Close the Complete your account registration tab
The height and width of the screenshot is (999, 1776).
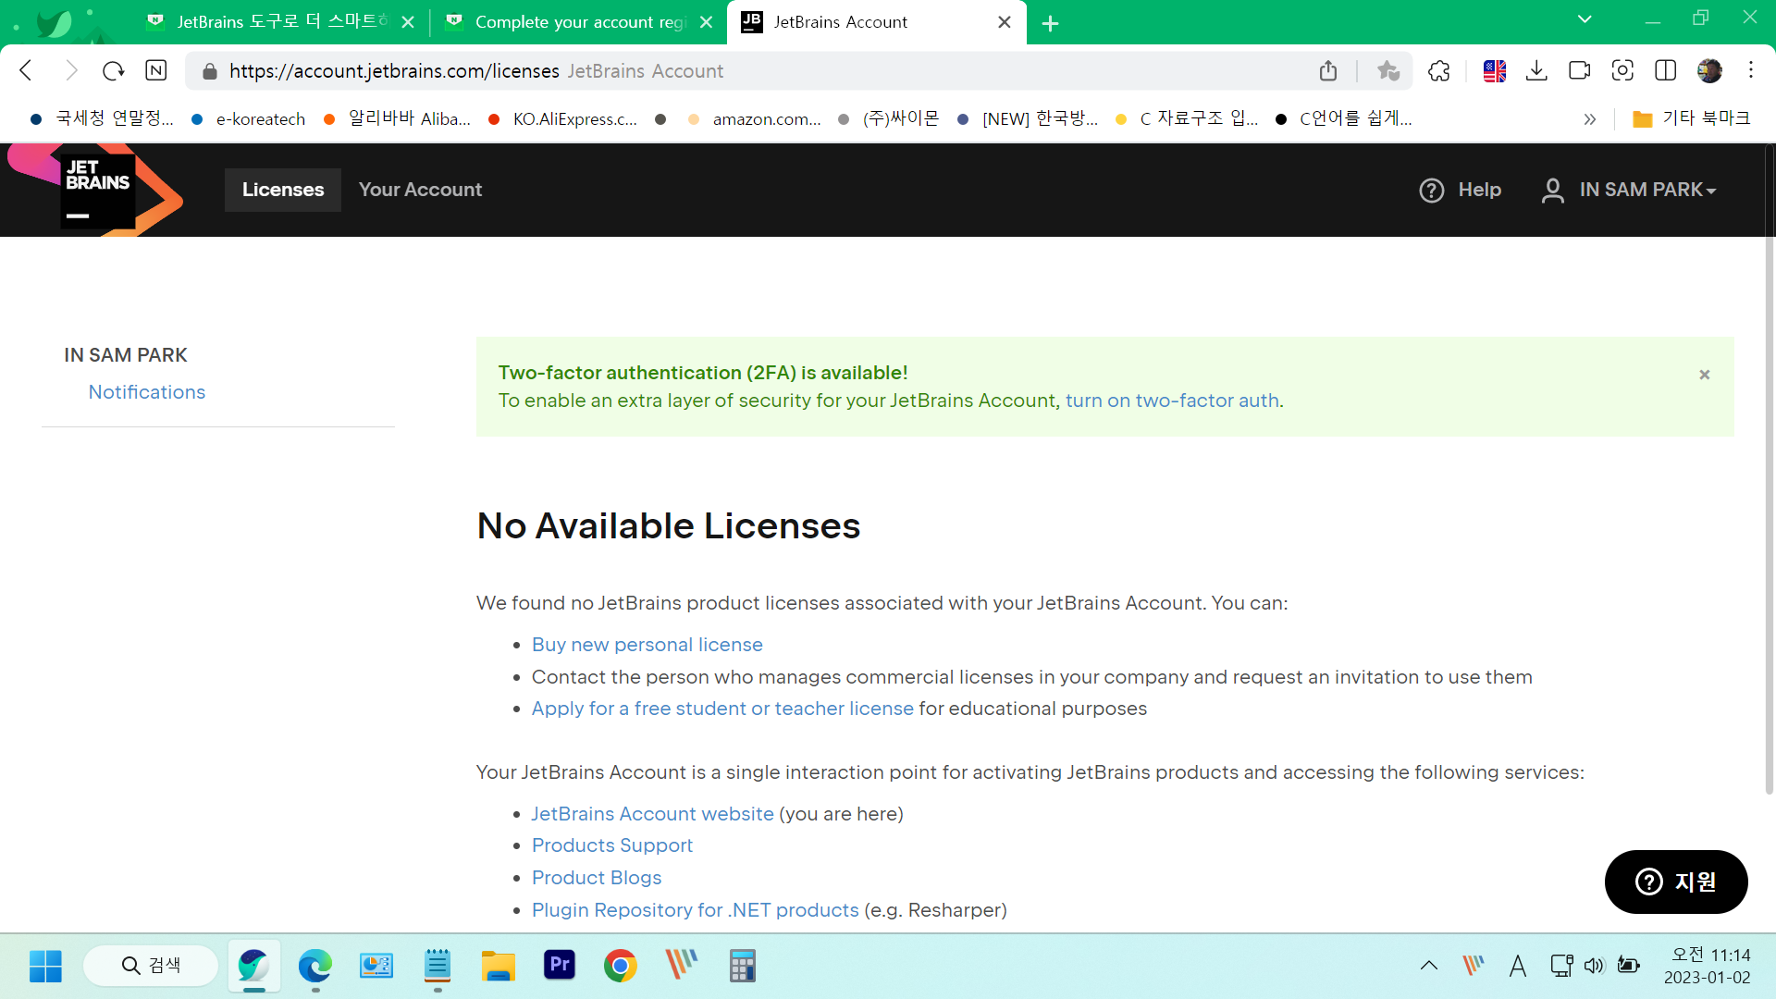click(x=706, y=22)
